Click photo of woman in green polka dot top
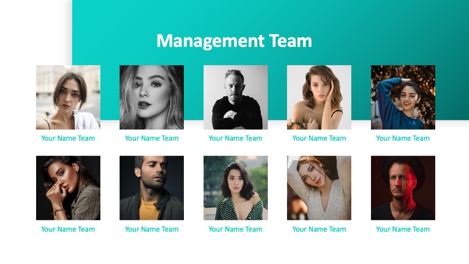This screenshot has width=469, height=264. tap(236, 188)
